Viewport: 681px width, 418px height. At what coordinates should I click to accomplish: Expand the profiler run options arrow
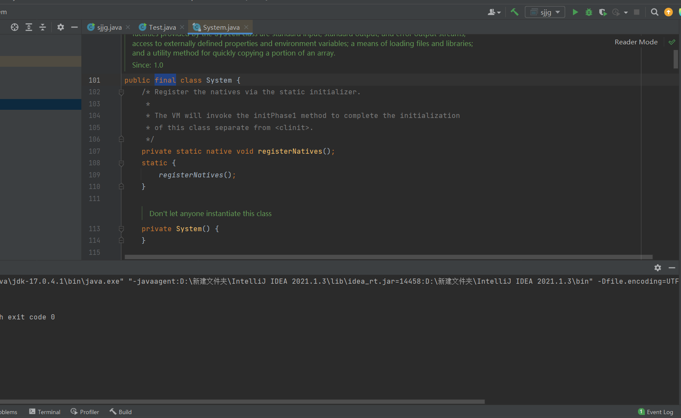[x=626, y=12]
